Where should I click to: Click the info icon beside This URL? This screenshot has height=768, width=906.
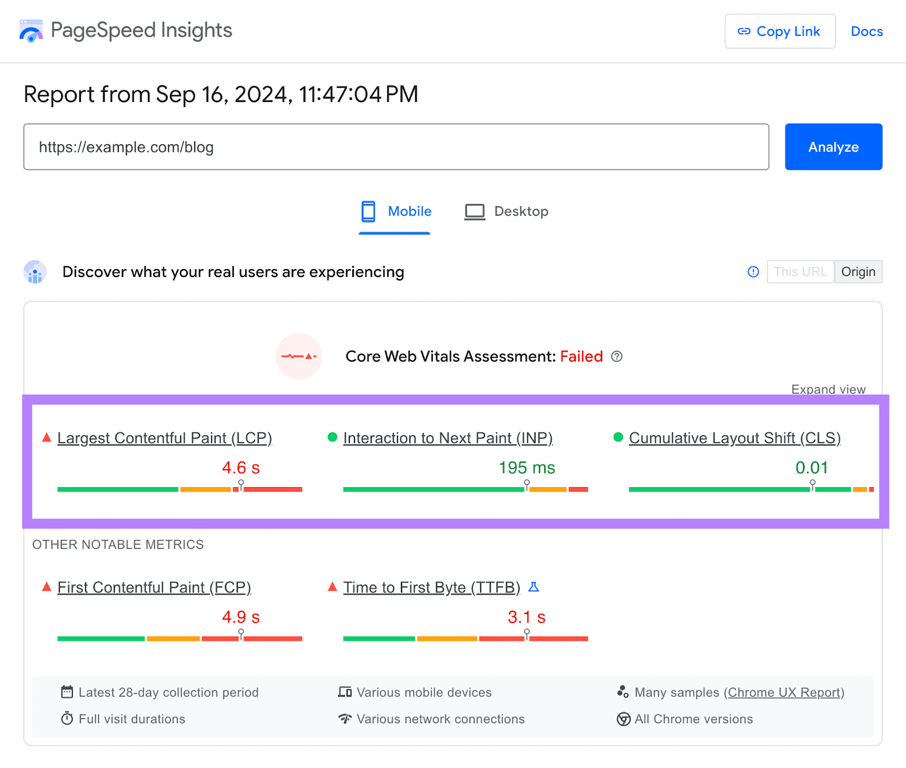[753, 272]
